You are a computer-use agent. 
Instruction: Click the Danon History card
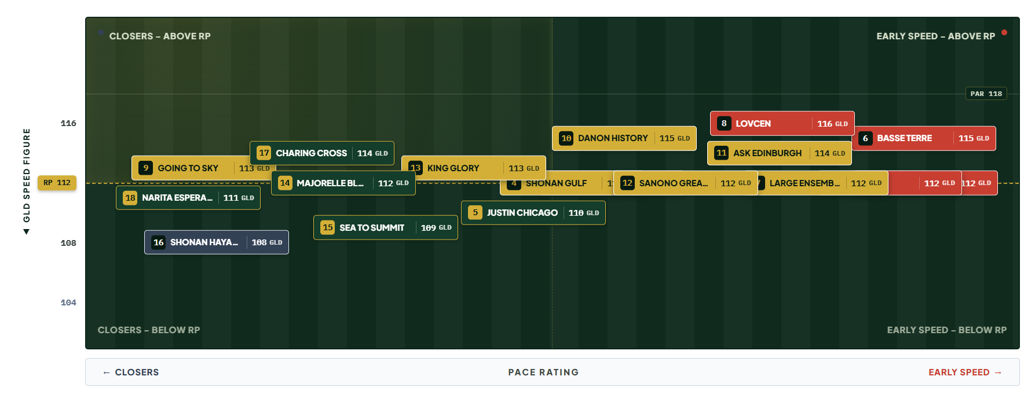point(624,138)
